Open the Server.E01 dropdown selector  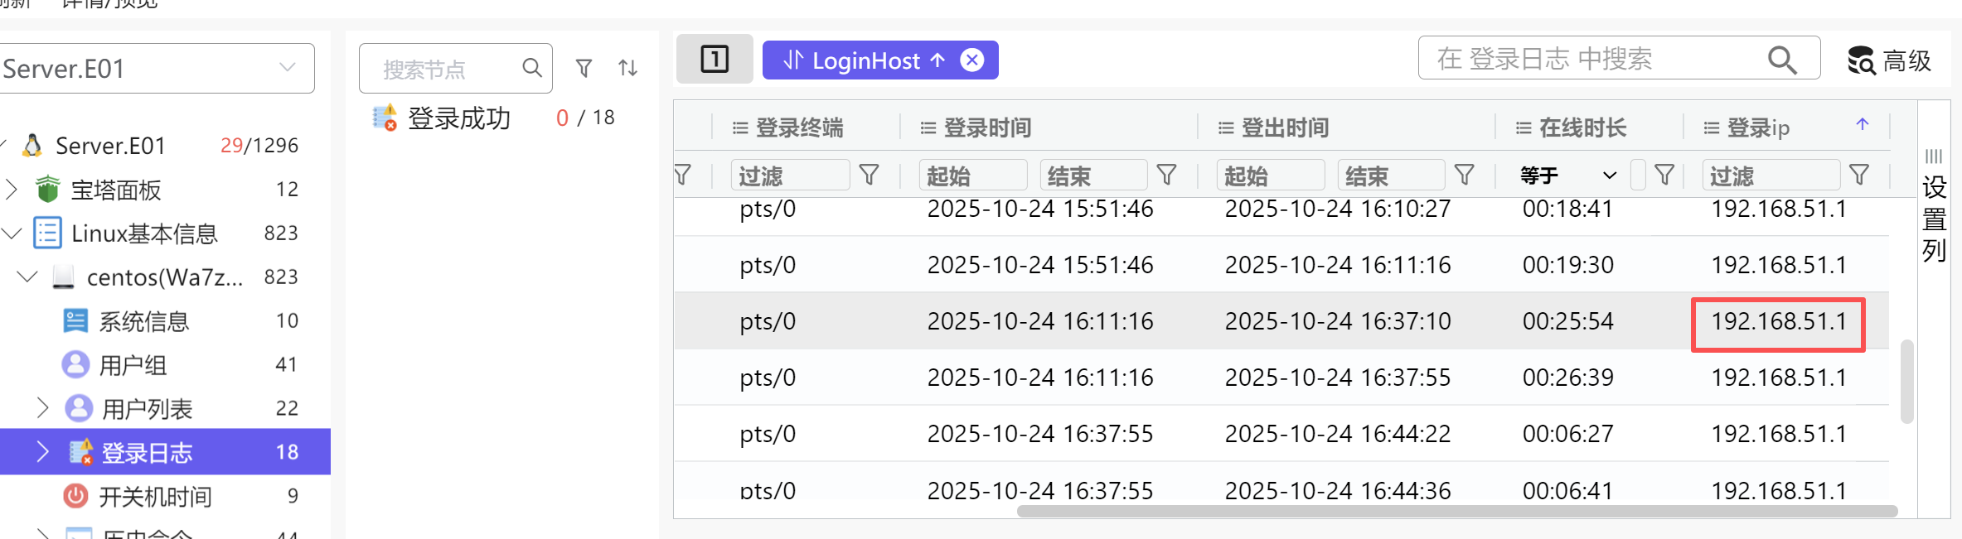[287, 68]
